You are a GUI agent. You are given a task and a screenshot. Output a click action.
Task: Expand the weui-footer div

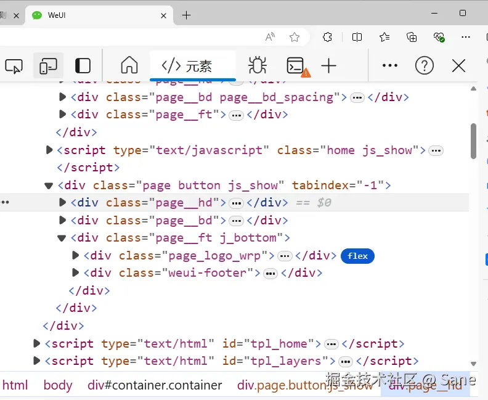point(75,272)
